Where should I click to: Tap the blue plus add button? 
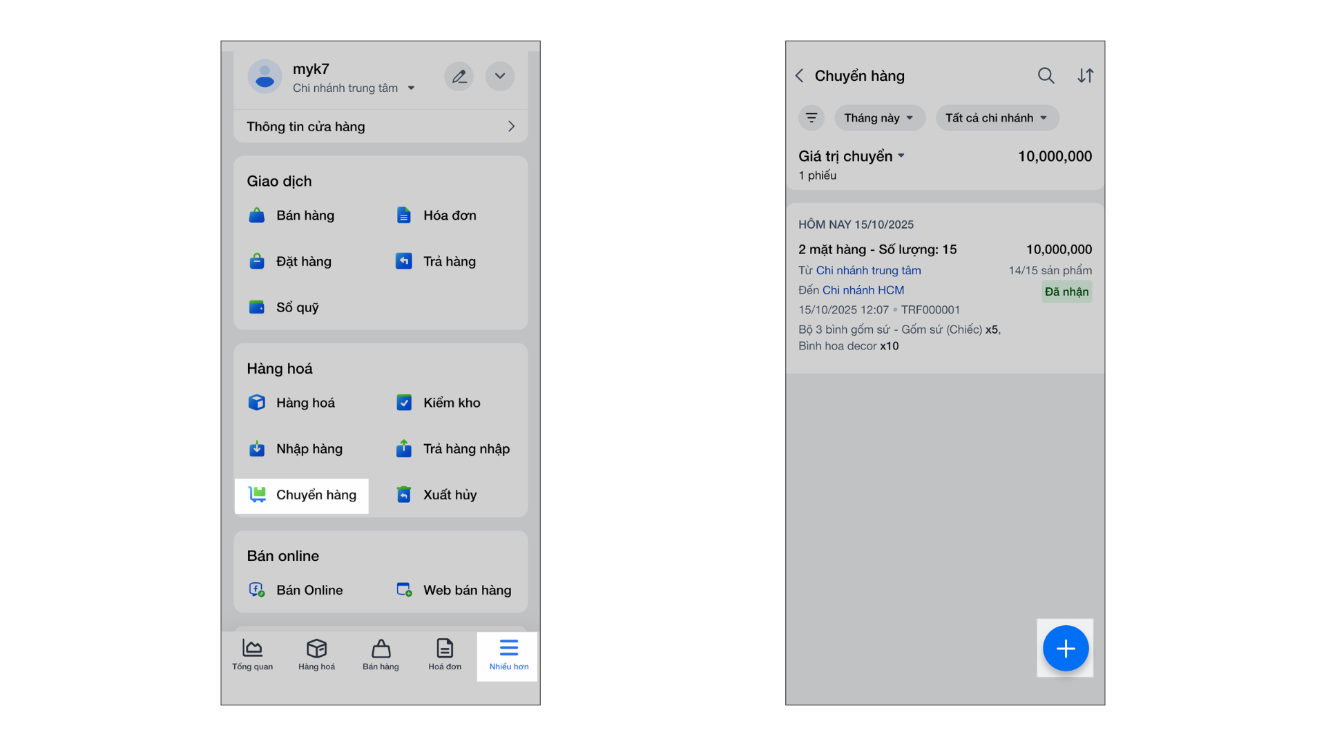pyautogui.click(x=1065, y=649)
